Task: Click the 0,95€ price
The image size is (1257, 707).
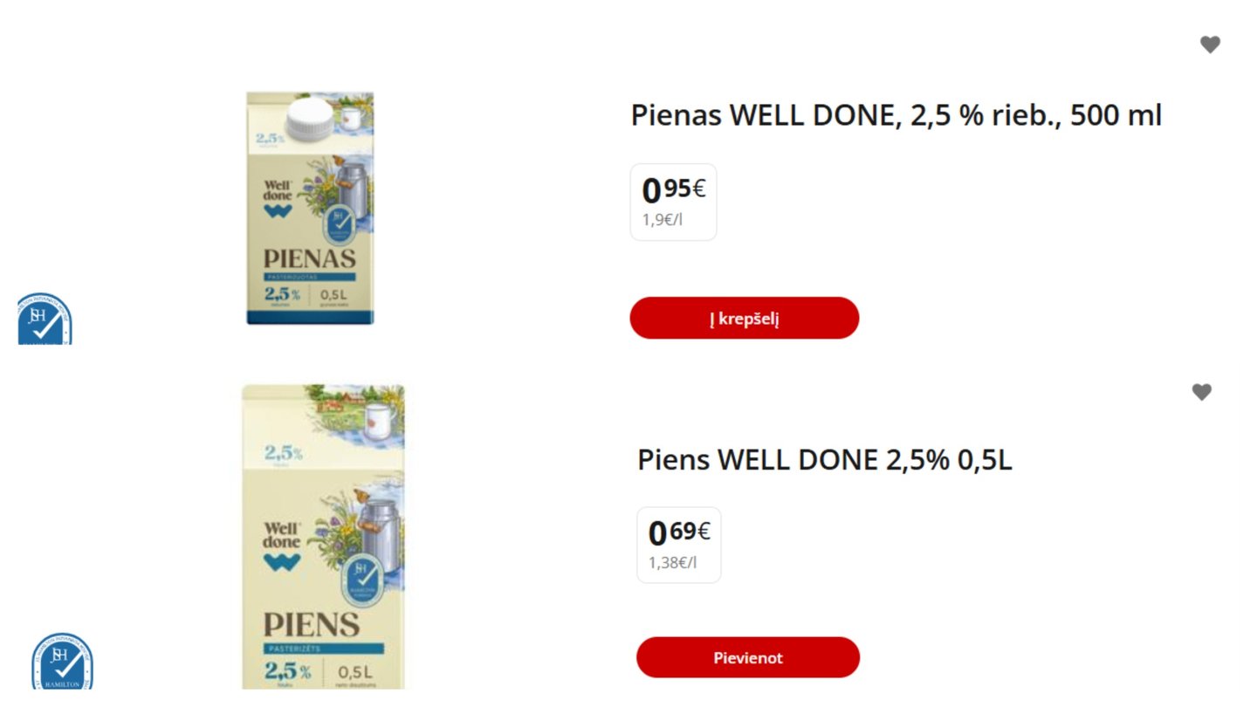Action: tap(673, 189)
